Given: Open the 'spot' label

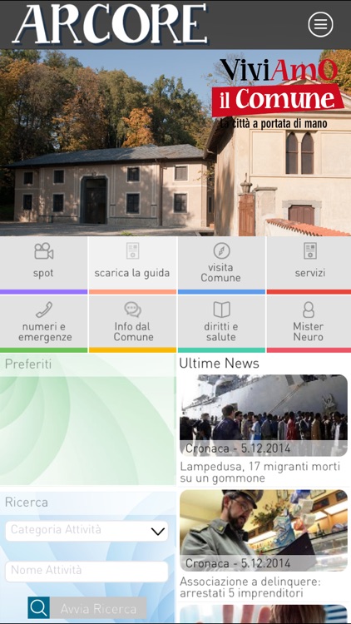Looking at the screenshot, I should click(43, 273).
